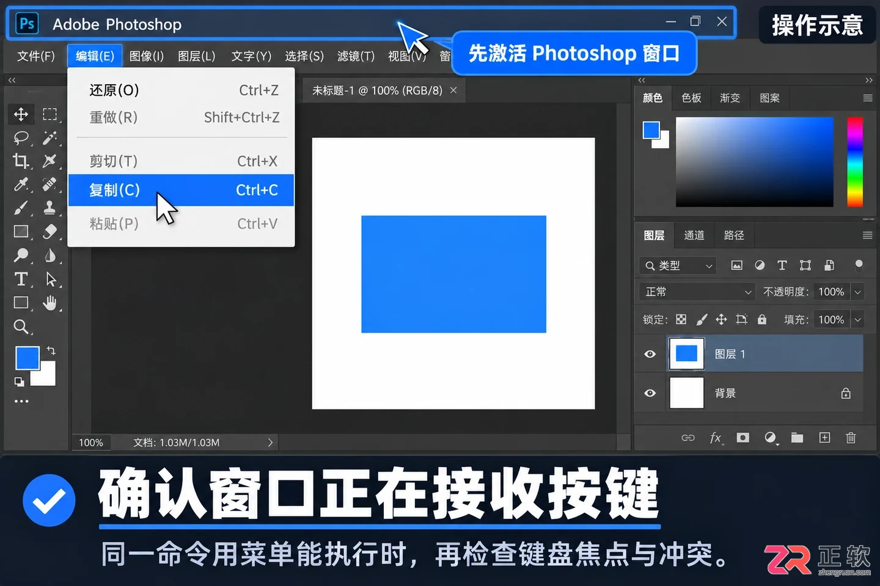Screen dimensions: 880x586
Task: Open the 正常 blend mode dropdown
Action: coord(697,292)
